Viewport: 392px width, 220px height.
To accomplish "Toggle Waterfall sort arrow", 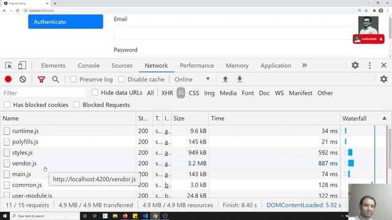I will [384, 118].
